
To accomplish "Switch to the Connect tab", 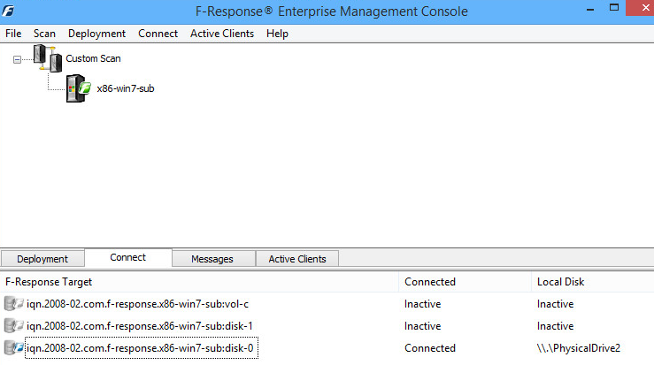I will [x=128, y=257].
